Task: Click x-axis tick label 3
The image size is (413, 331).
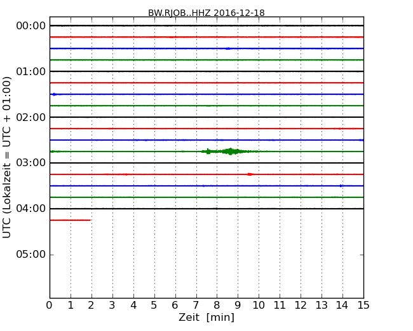Action: (112, 306)
